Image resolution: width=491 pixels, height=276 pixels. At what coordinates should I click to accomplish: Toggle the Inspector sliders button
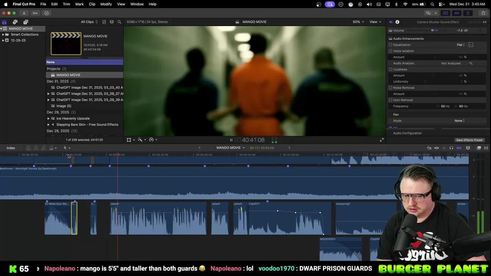click(x=468, y=13)
